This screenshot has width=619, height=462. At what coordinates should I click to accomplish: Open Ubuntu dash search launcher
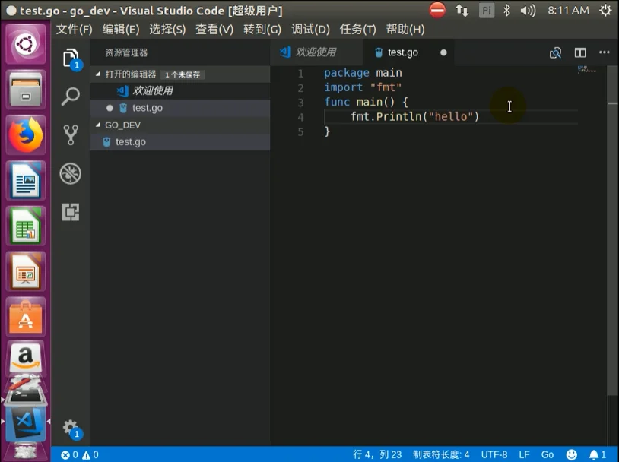click(x=26, y=44)
